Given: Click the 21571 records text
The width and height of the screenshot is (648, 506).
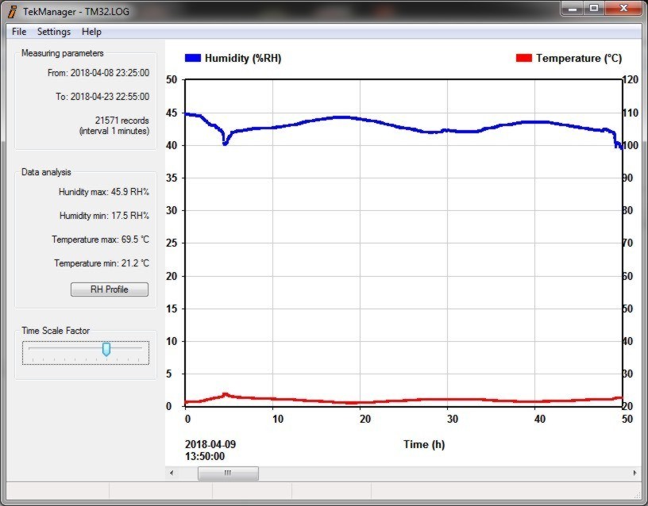Looking at the screenshot, I should click(121, 121).
